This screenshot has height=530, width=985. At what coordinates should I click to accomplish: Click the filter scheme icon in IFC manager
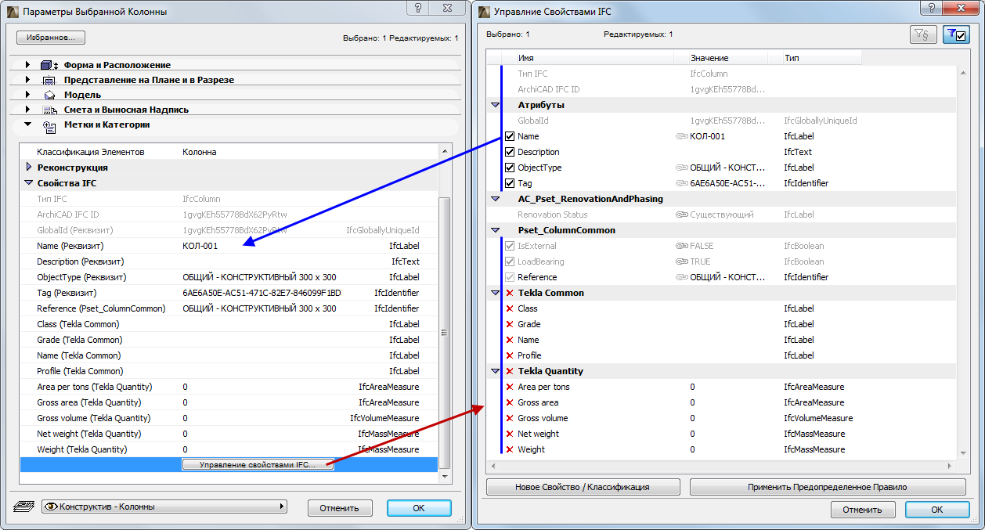click(x=923, y=34)
